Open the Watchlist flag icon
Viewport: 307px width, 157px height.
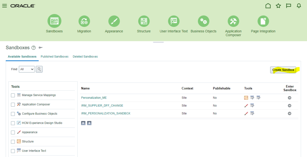pyautogui.click(x=288, y=6)
